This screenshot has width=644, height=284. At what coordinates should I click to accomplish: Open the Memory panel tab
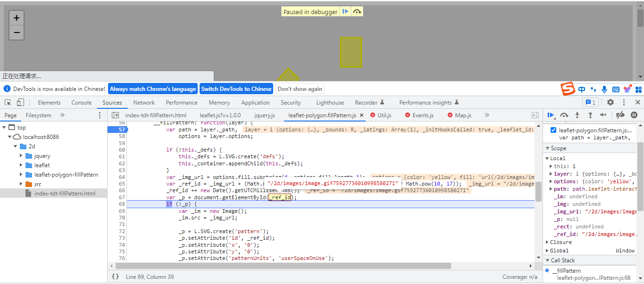pyautogui.click(x=219, y=102)
